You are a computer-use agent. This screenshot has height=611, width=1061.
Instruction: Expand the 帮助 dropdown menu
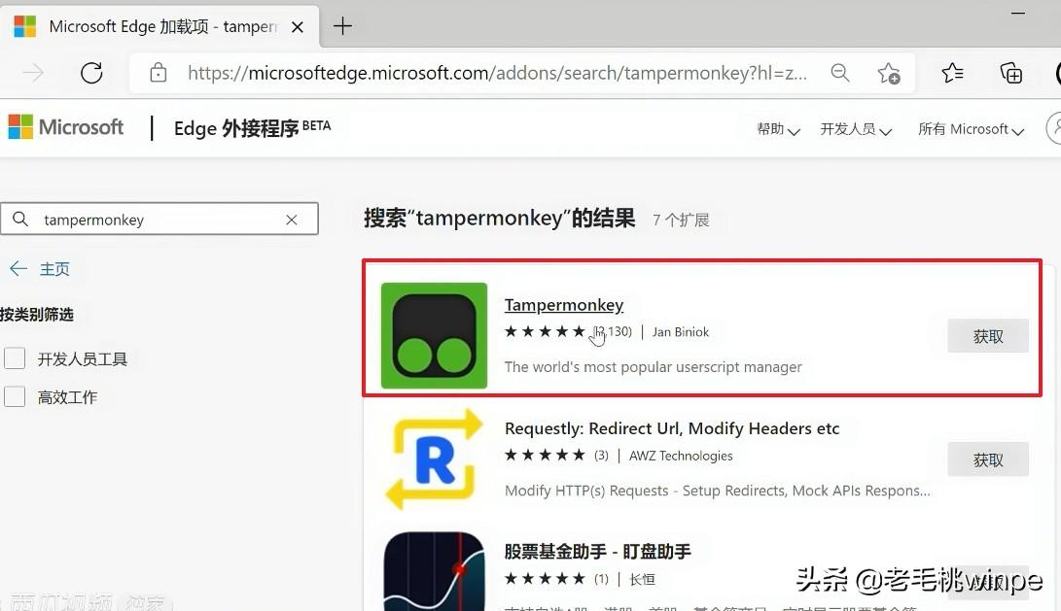[x=778, y=129]
